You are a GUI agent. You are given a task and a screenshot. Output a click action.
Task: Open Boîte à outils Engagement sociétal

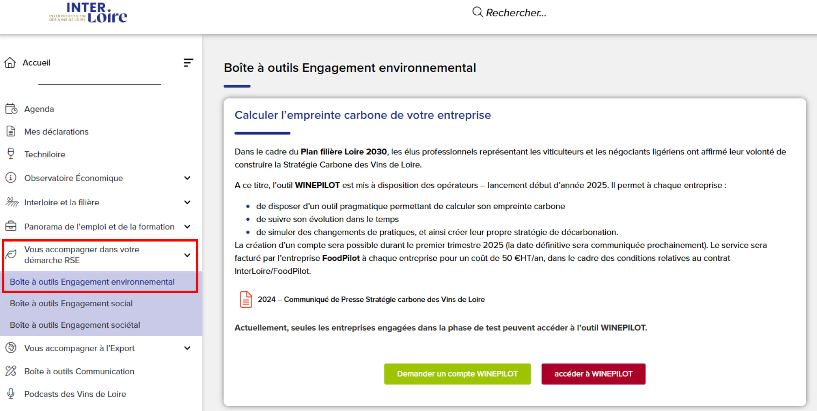75,325
